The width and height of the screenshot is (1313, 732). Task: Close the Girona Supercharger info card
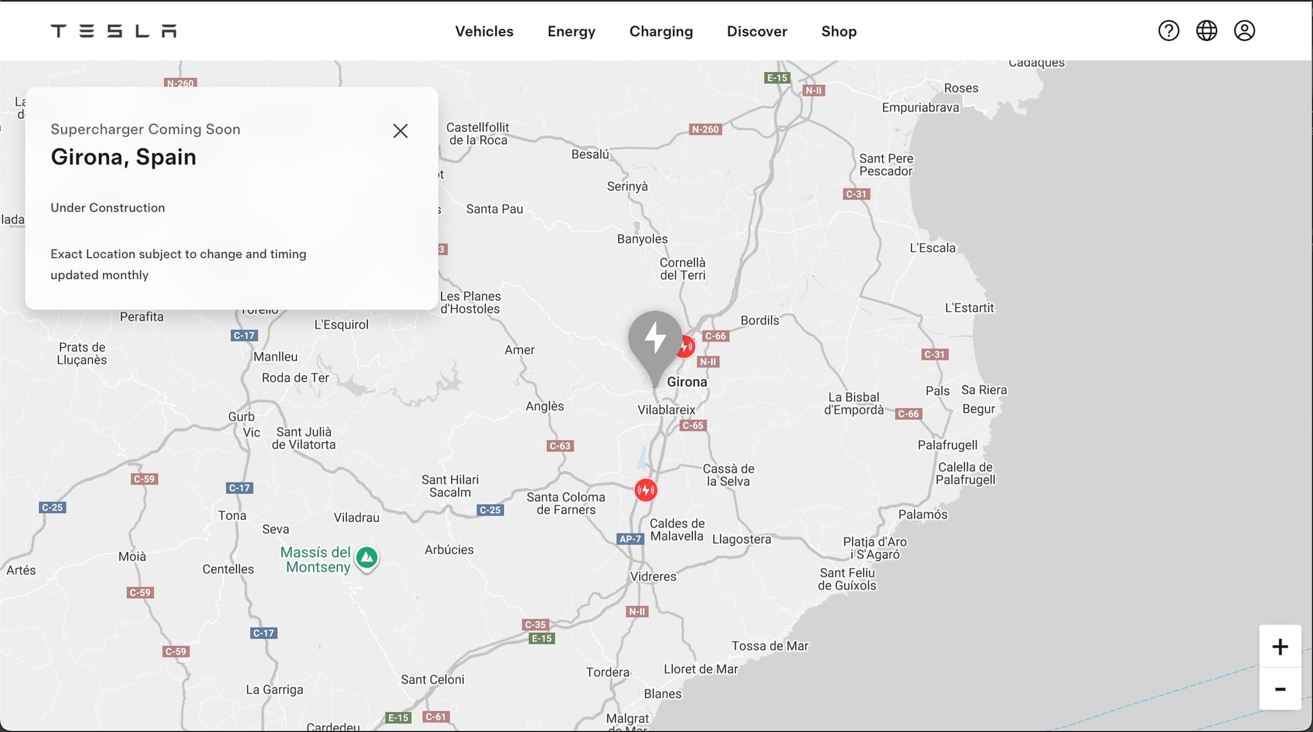point(400,131)
